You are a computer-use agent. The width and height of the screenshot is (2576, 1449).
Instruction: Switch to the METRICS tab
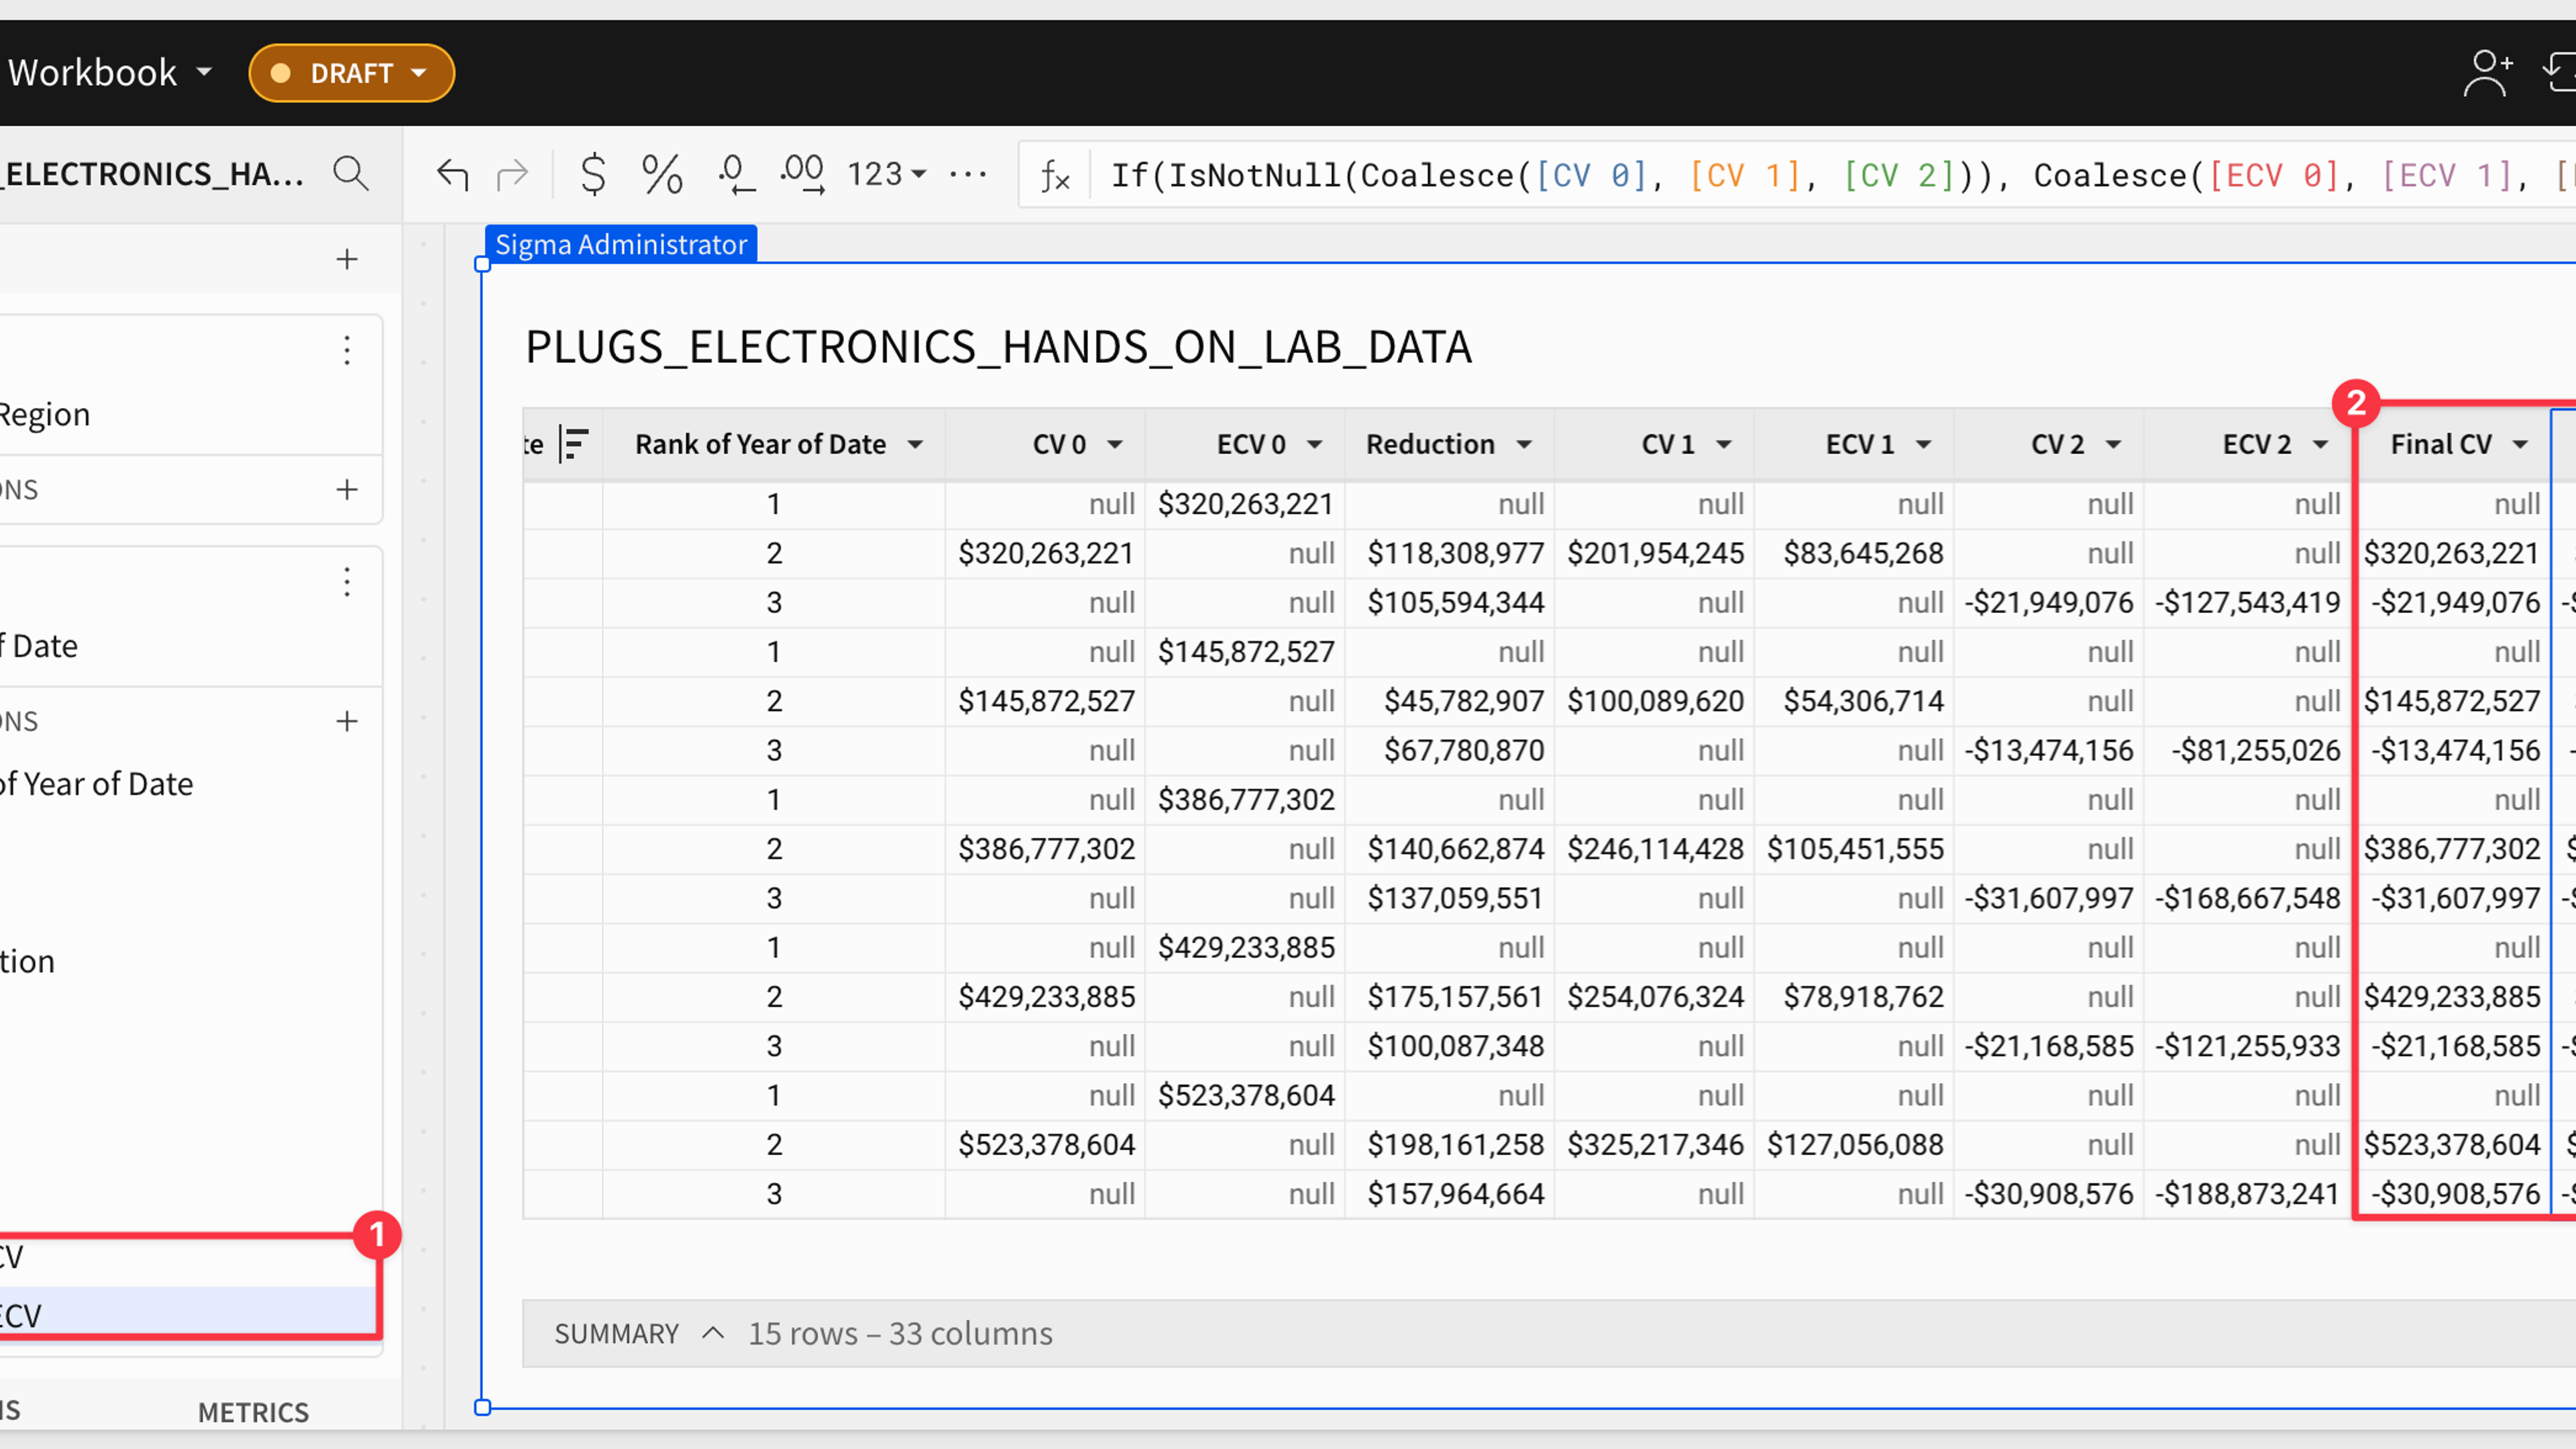[x=253, y=1412]
